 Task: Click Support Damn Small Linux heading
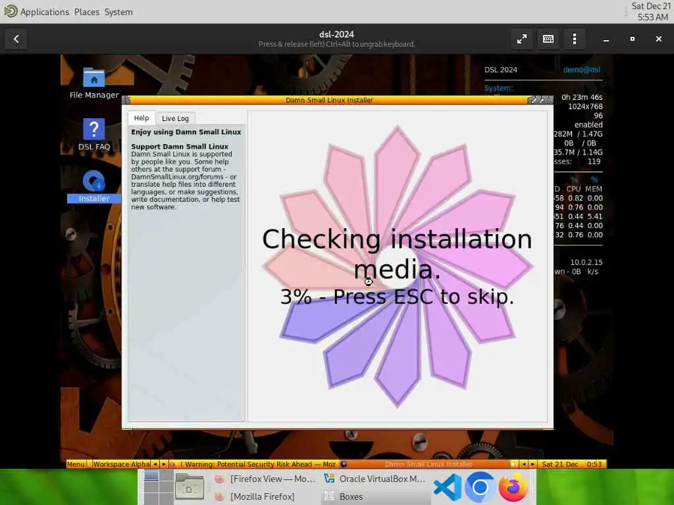tap(180, 147)
